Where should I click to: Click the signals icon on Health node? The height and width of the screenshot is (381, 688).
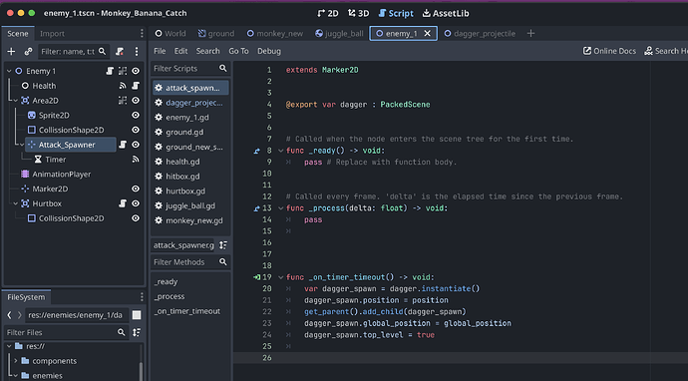(123, 86)
